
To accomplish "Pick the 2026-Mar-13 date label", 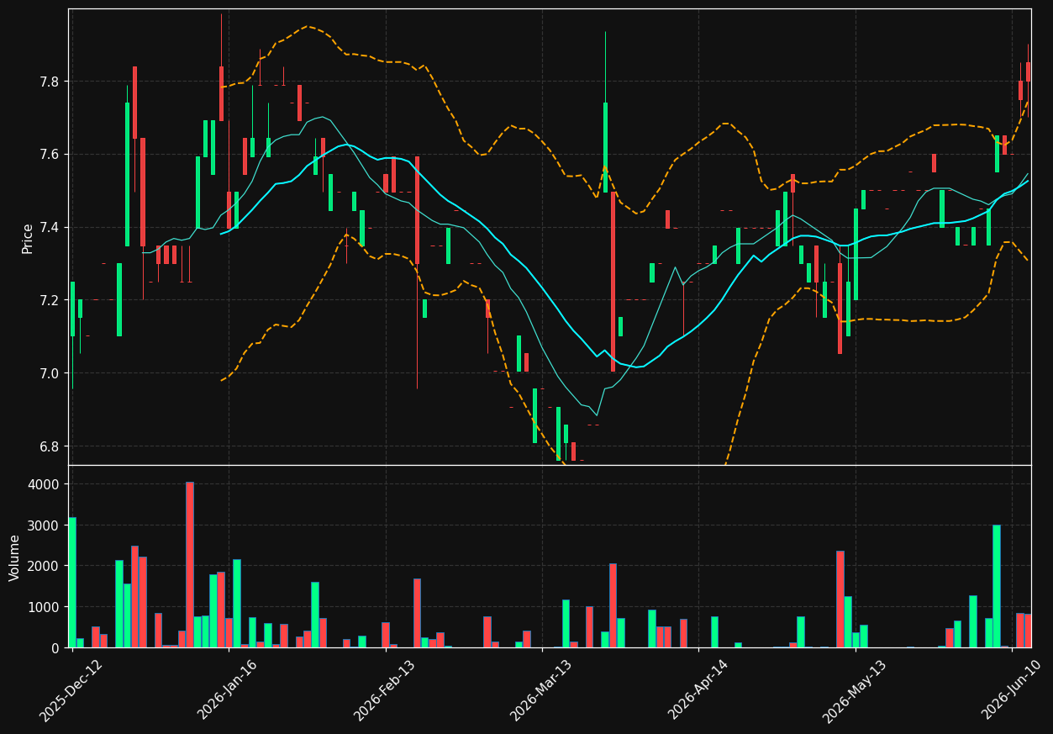I will point(541,690).
